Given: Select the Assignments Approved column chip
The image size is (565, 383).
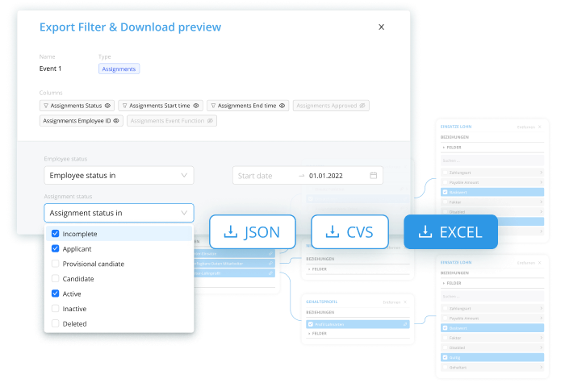Looking at the screenshot, I should pos(331,106).
